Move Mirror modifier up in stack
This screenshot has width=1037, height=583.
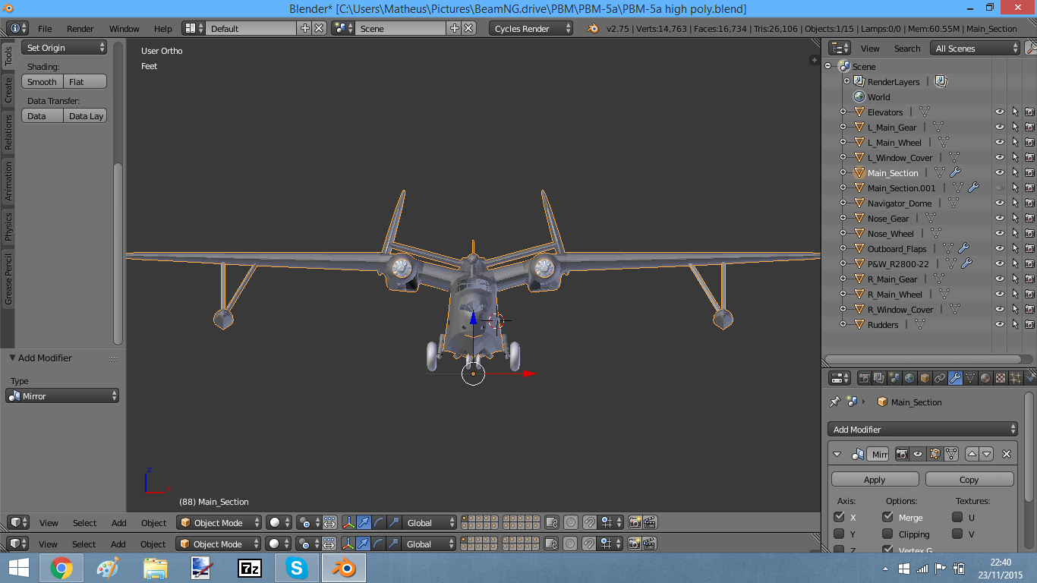[972, 454]
